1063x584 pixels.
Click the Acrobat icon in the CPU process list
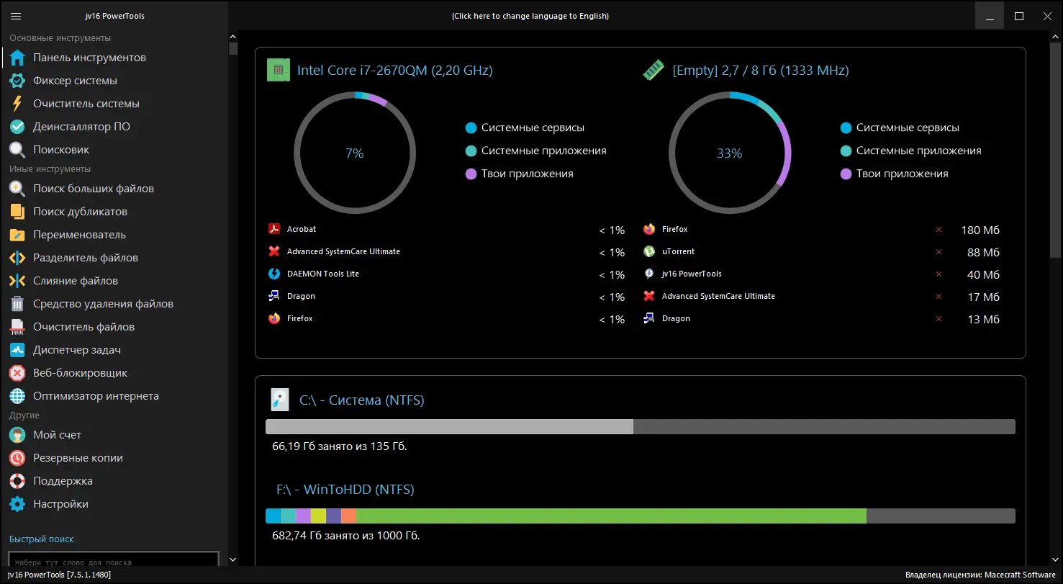274,230
